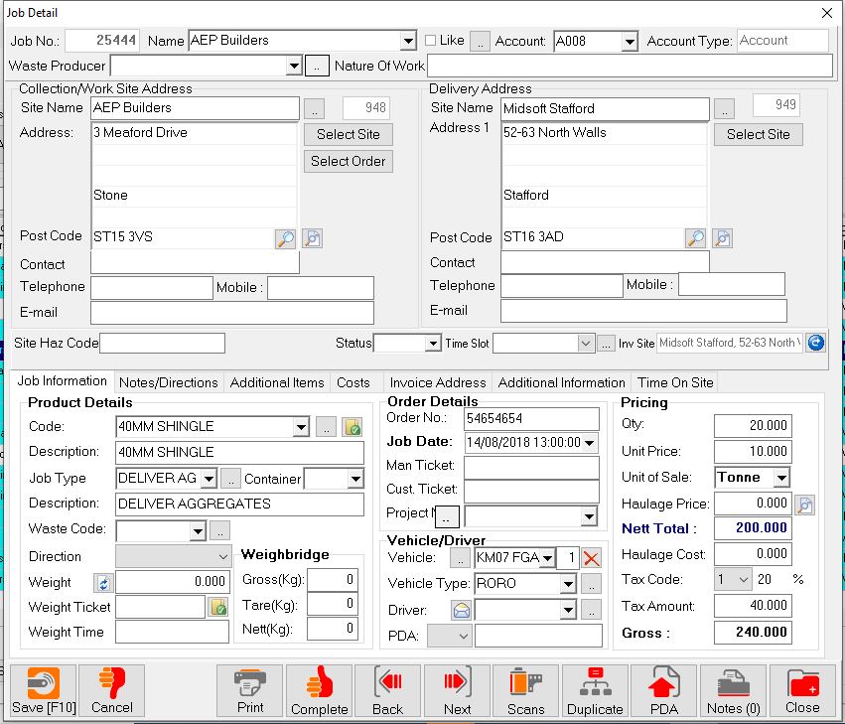Switch to Additional Items tab
845x724 pixels.
[x=277, y=382]
